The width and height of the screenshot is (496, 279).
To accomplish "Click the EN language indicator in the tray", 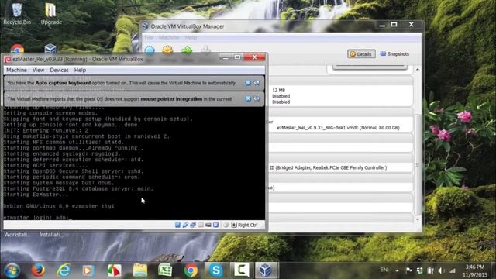I will point(384,270).
